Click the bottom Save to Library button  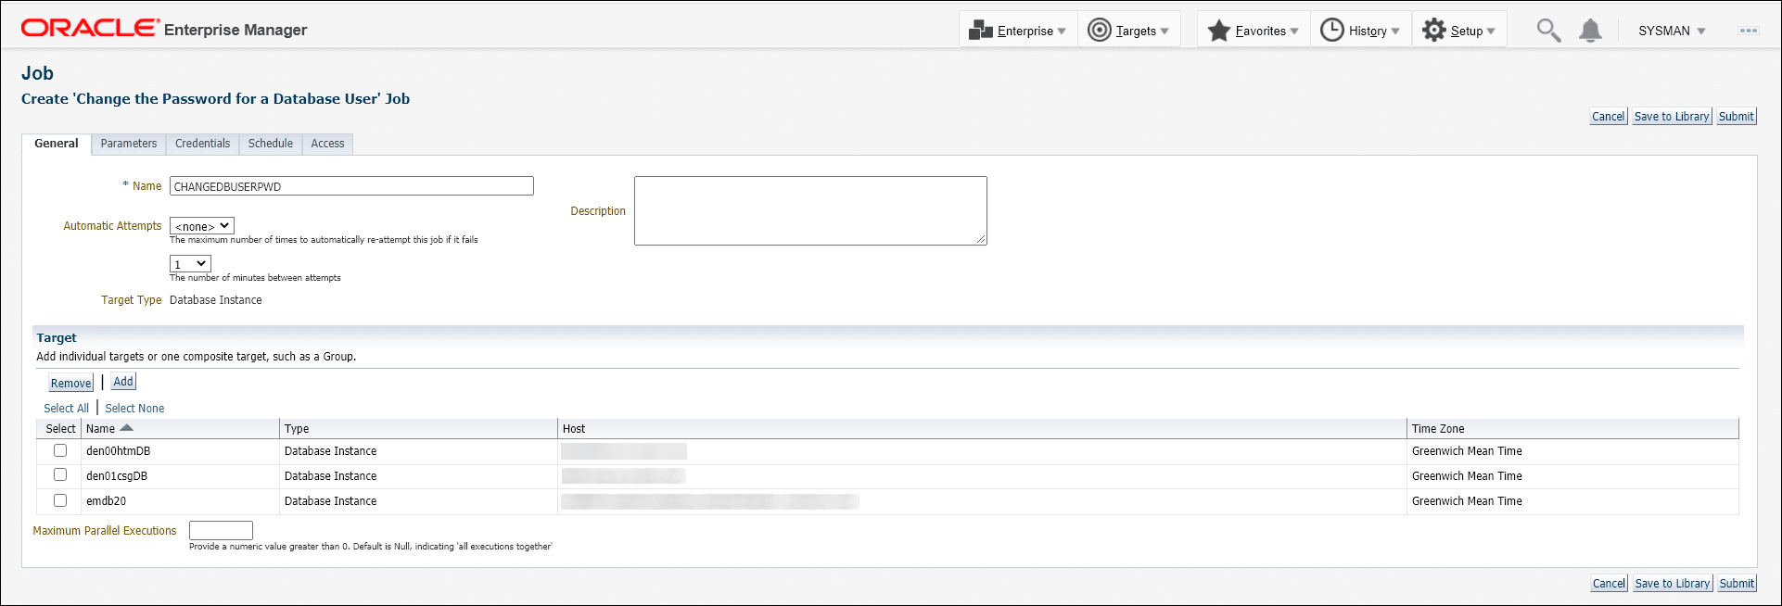point(1672,584)
